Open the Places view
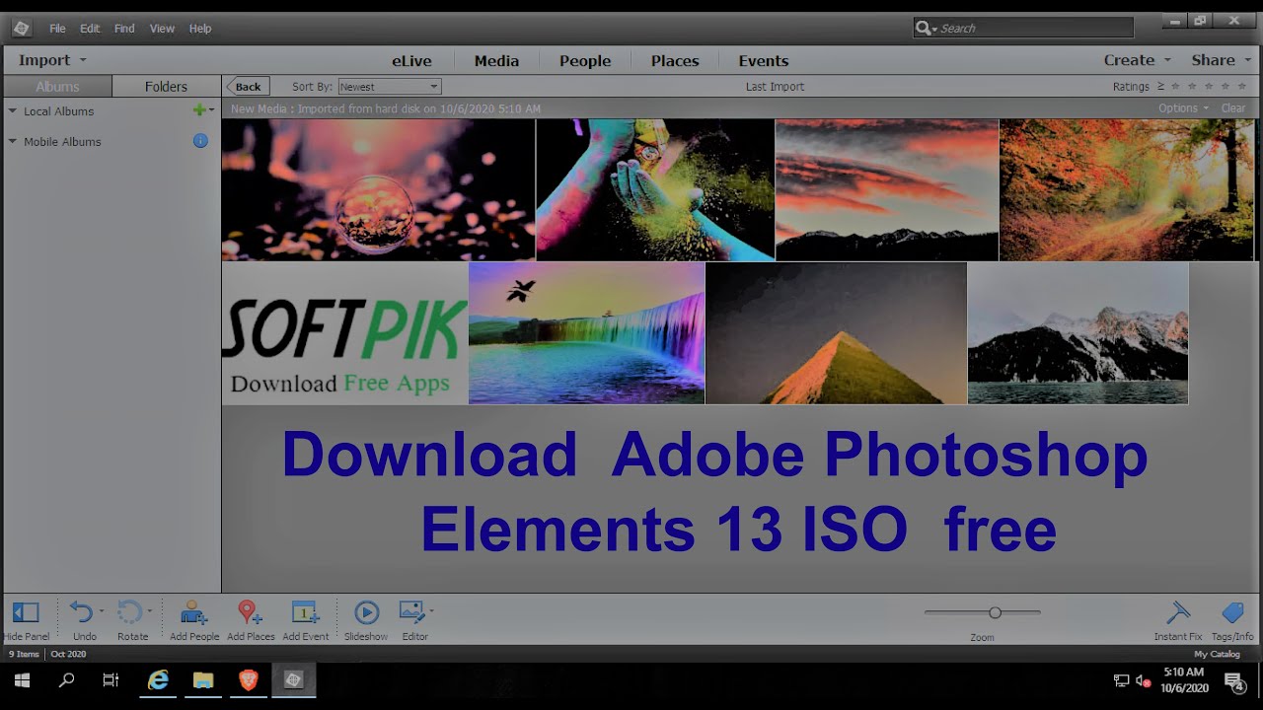This screenshot has height=710, width=1263. (675, 61)
